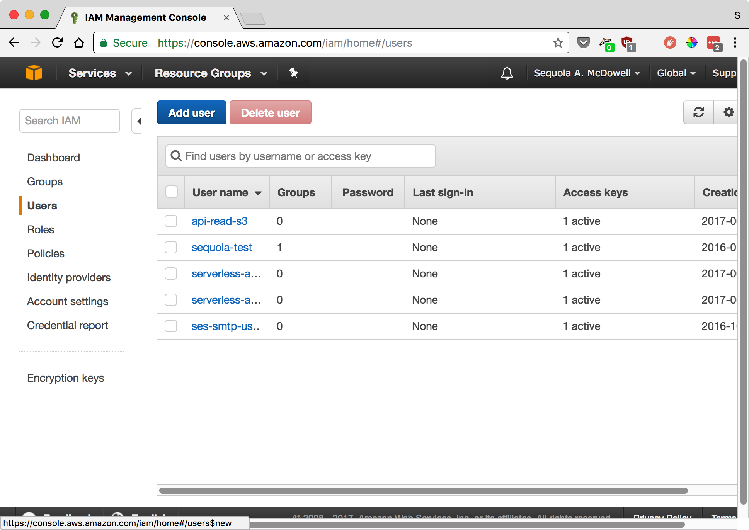Open a new browser tab
This screenshot has width=749, height=530.
(x=253, y=18)
